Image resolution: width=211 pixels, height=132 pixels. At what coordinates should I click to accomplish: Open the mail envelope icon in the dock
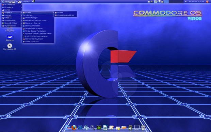pyautogui.click(x=118, y=128)
